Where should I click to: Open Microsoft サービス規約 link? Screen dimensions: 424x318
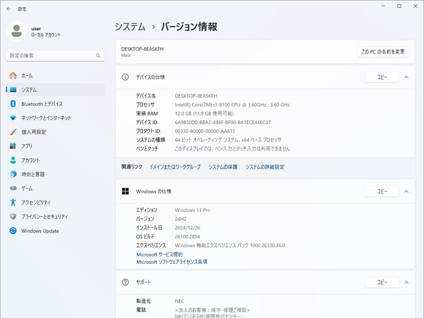(160, 254)
